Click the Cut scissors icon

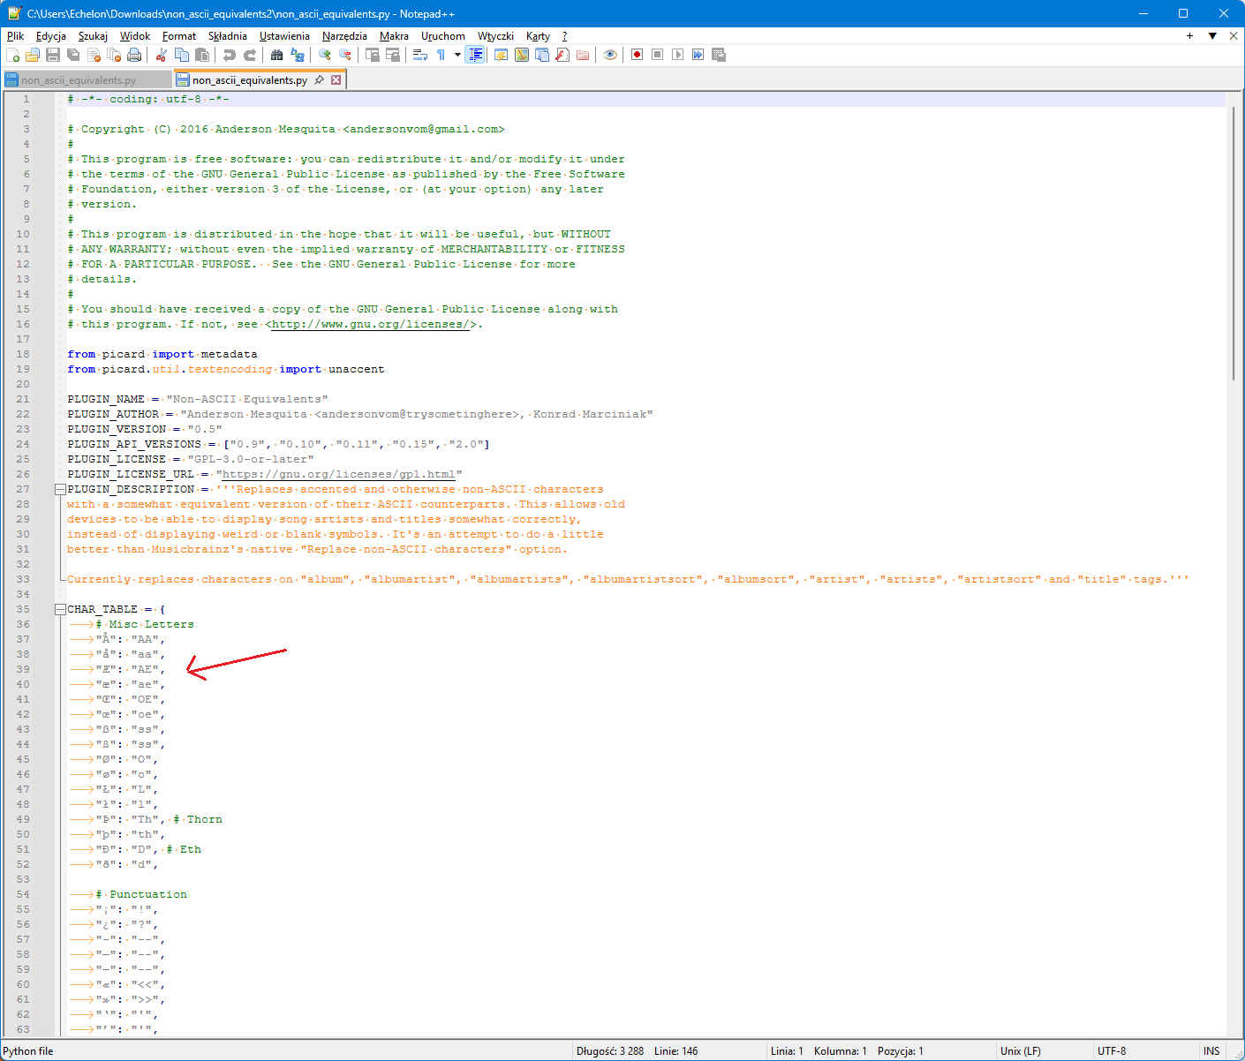point(162,55)
